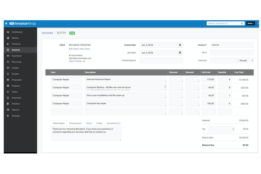Click the Recurring sidebar icon

tap(8, 62)
